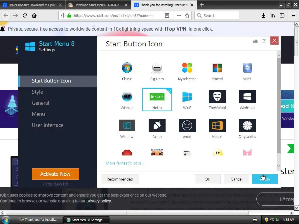299x224 pixels.
Task: Click the taskbar clock showing 4:55 AM
Action: tap(288, 220)
